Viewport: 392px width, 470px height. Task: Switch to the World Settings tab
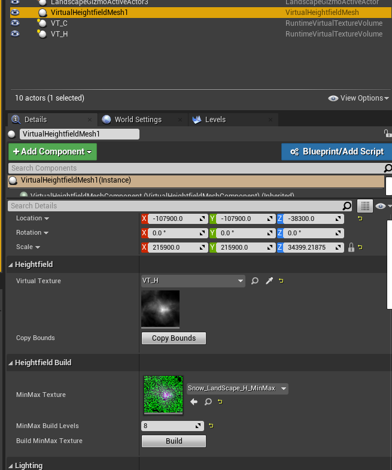tap(138, 120)
